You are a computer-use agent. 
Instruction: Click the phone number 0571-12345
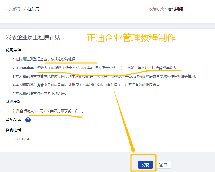click(22, 139)
